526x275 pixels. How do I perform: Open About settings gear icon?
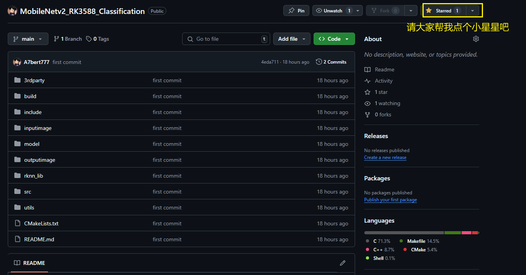pos(476,39)
